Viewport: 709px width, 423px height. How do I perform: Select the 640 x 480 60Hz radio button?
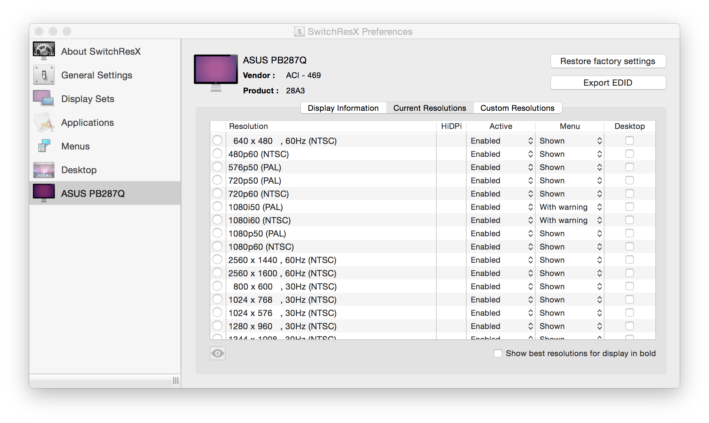coord(217,140)
